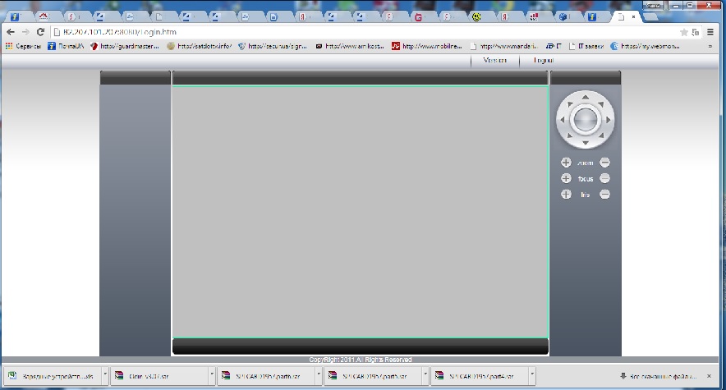The width and height of the screenshot is (726, 390).
Task: Pan camera right with PTZ right arrow
Action: 608,120
